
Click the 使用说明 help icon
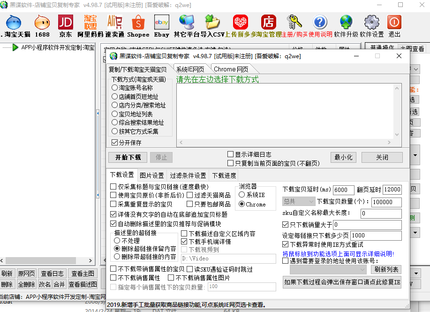point(320,23)
